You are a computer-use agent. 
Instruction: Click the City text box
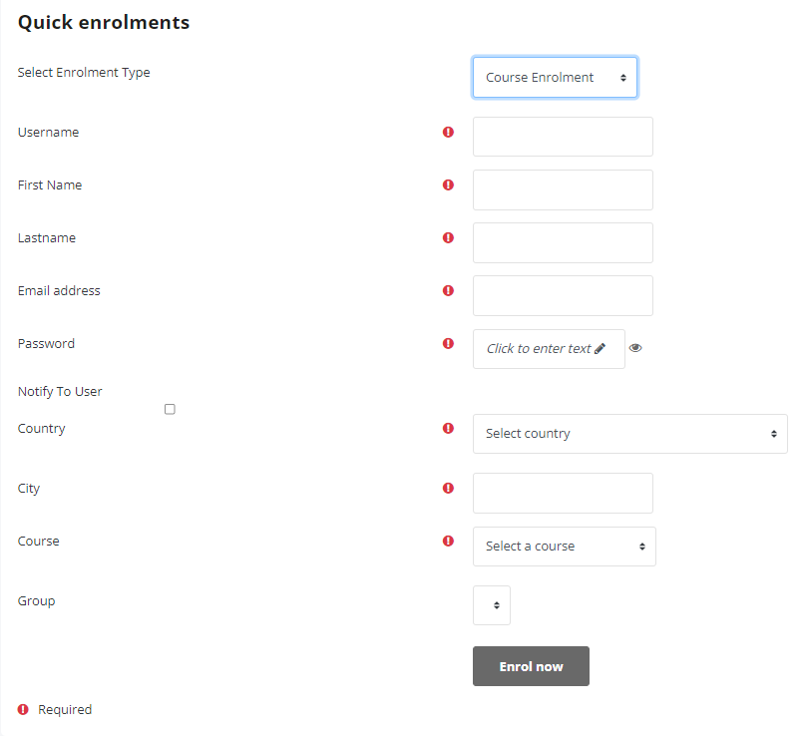563,494
